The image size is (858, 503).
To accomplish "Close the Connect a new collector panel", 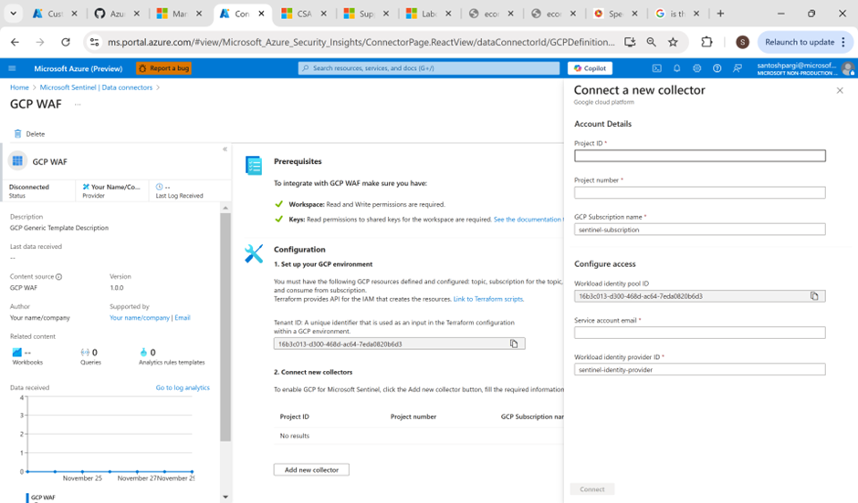I will (840, 90).
